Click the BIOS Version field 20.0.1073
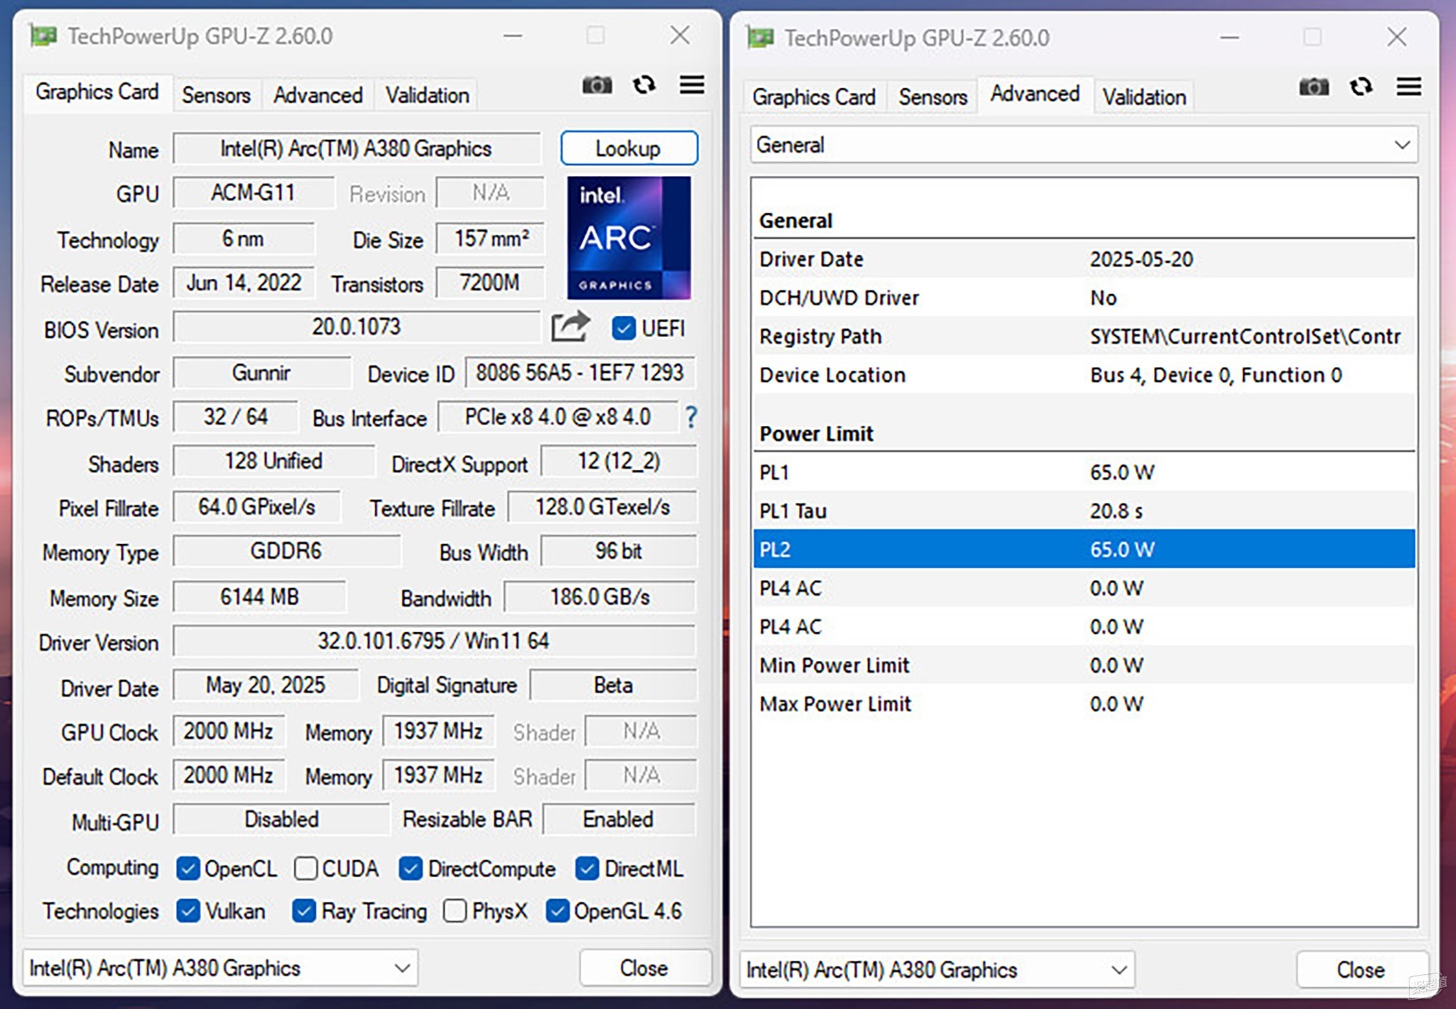The image size is (1456, 1009). click(x=357, y=327)
